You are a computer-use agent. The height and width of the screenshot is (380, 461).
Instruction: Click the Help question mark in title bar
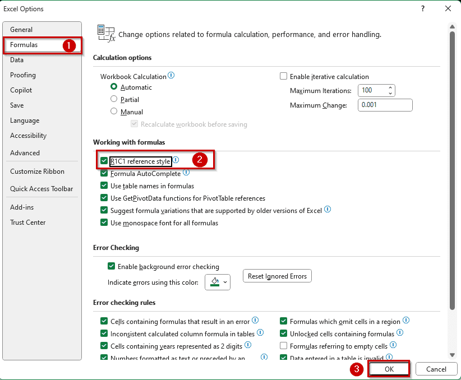click(423, 8)
